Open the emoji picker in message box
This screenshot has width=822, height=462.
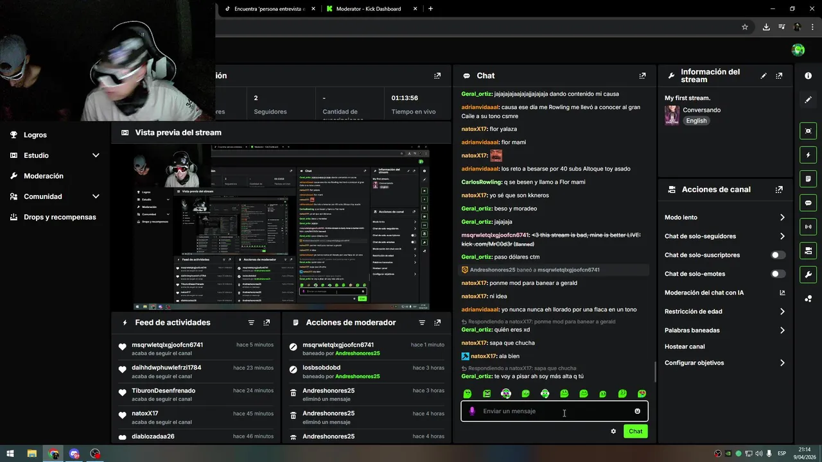tap(637, 411)
